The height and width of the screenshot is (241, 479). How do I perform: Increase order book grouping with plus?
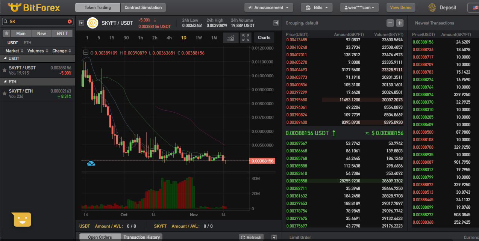click(400, 23)
